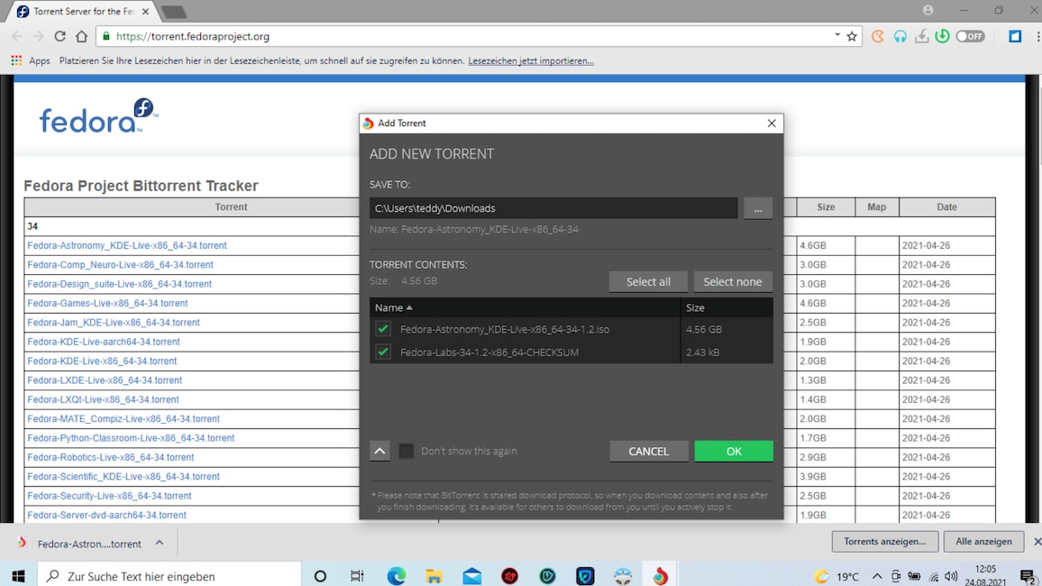
Task: Click the green download arrow extension icon
Action: coord(942,37)
